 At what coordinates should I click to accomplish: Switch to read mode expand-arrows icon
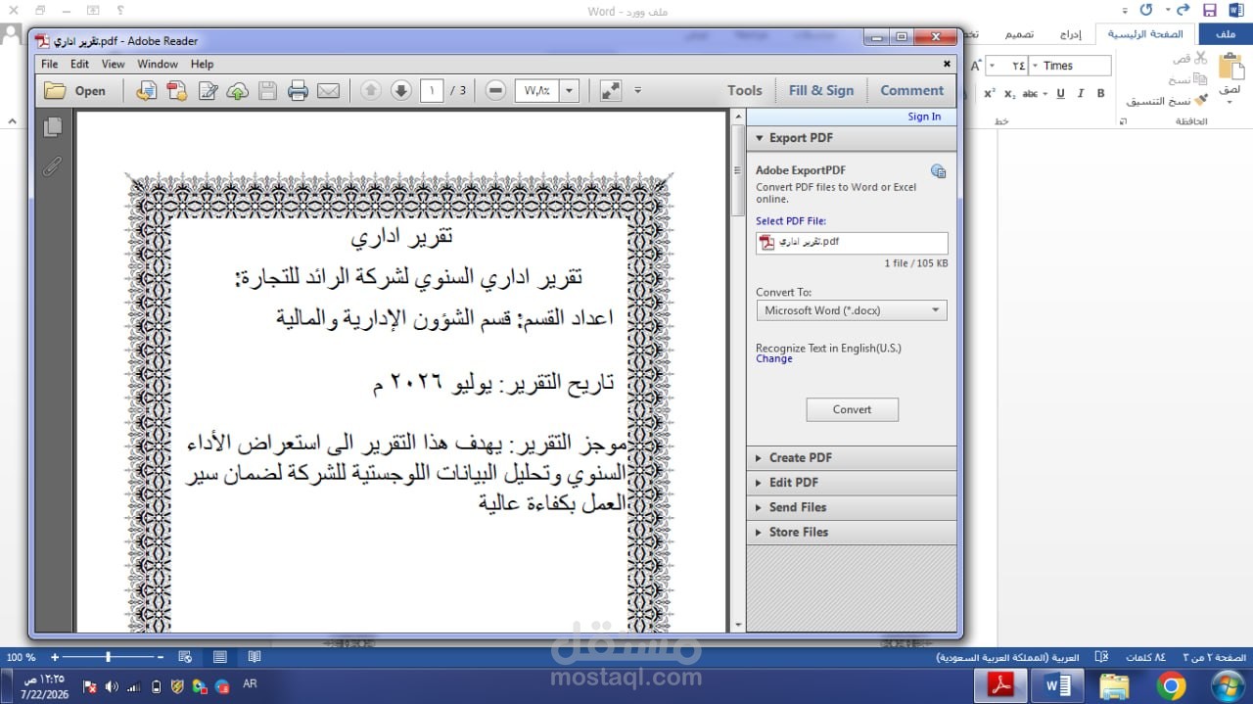point(611,90)
